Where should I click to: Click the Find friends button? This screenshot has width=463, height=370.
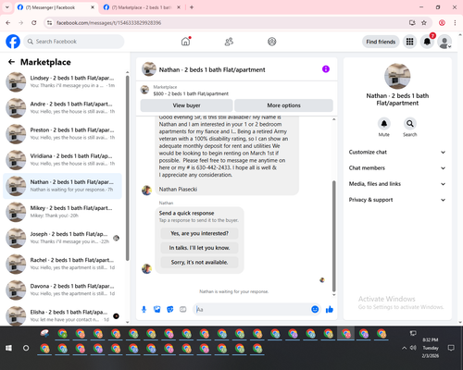pyautogui.click(x=381, y=42)
